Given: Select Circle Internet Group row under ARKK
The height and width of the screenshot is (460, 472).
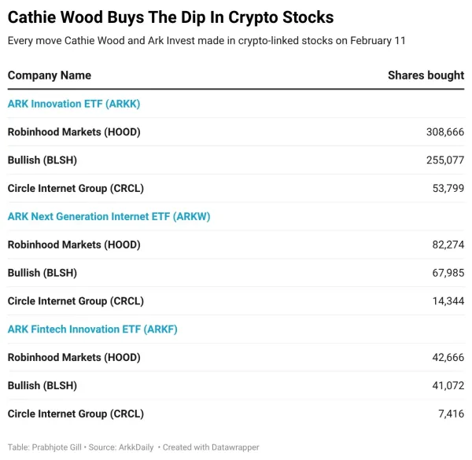Looking at the screenshot, I should pyautogui.click(x=76, y=189).
